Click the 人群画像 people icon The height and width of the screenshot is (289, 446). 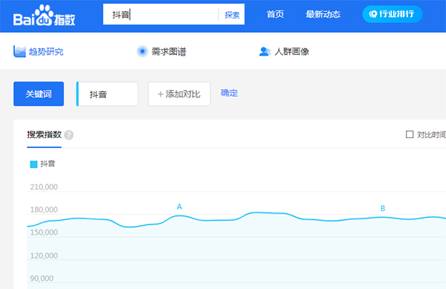tap(265, 51)
